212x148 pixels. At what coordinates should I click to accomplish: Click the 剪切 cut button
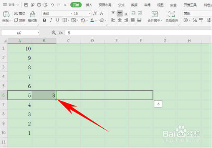[20, 13]
